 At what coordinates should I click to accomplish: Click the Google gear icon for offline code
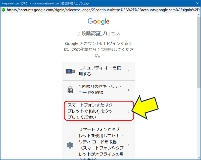point(70,145)
